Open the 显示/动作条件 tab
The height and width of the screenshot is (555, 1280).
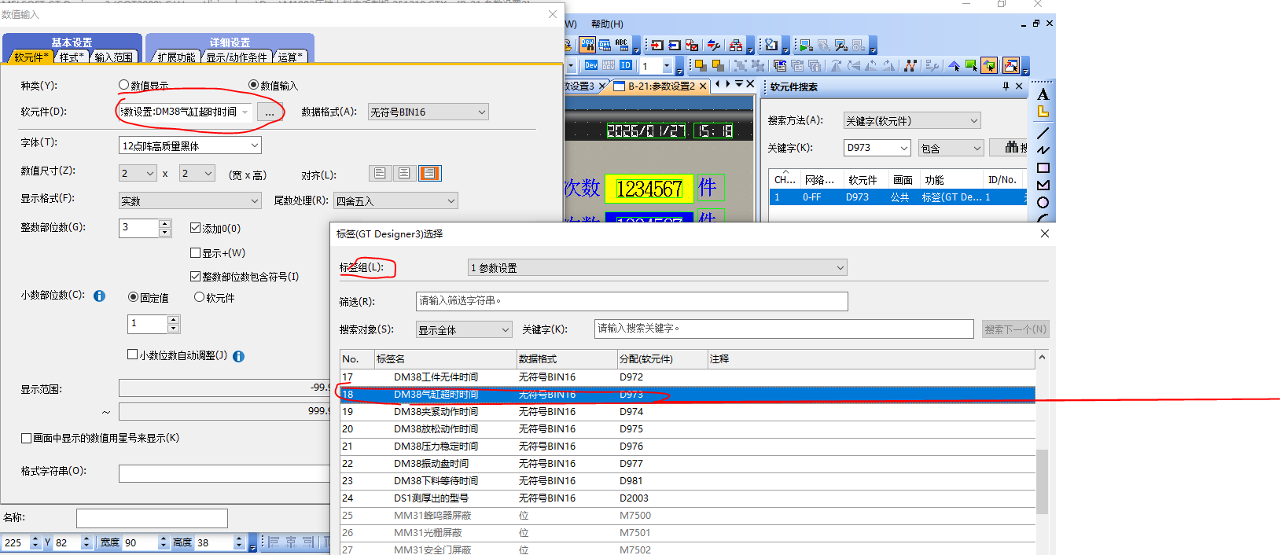pos(237,57)
